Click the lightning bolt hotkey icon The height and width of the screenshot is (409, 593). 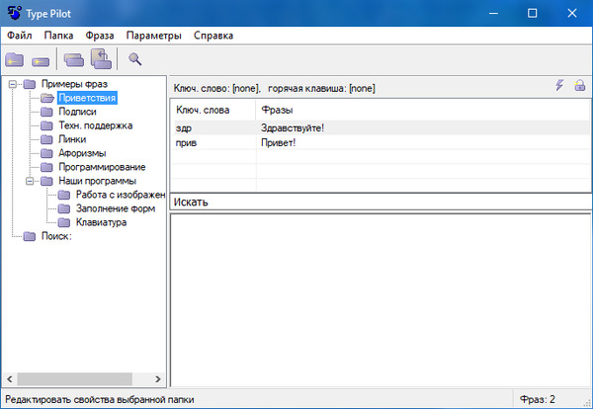[559, 87]
